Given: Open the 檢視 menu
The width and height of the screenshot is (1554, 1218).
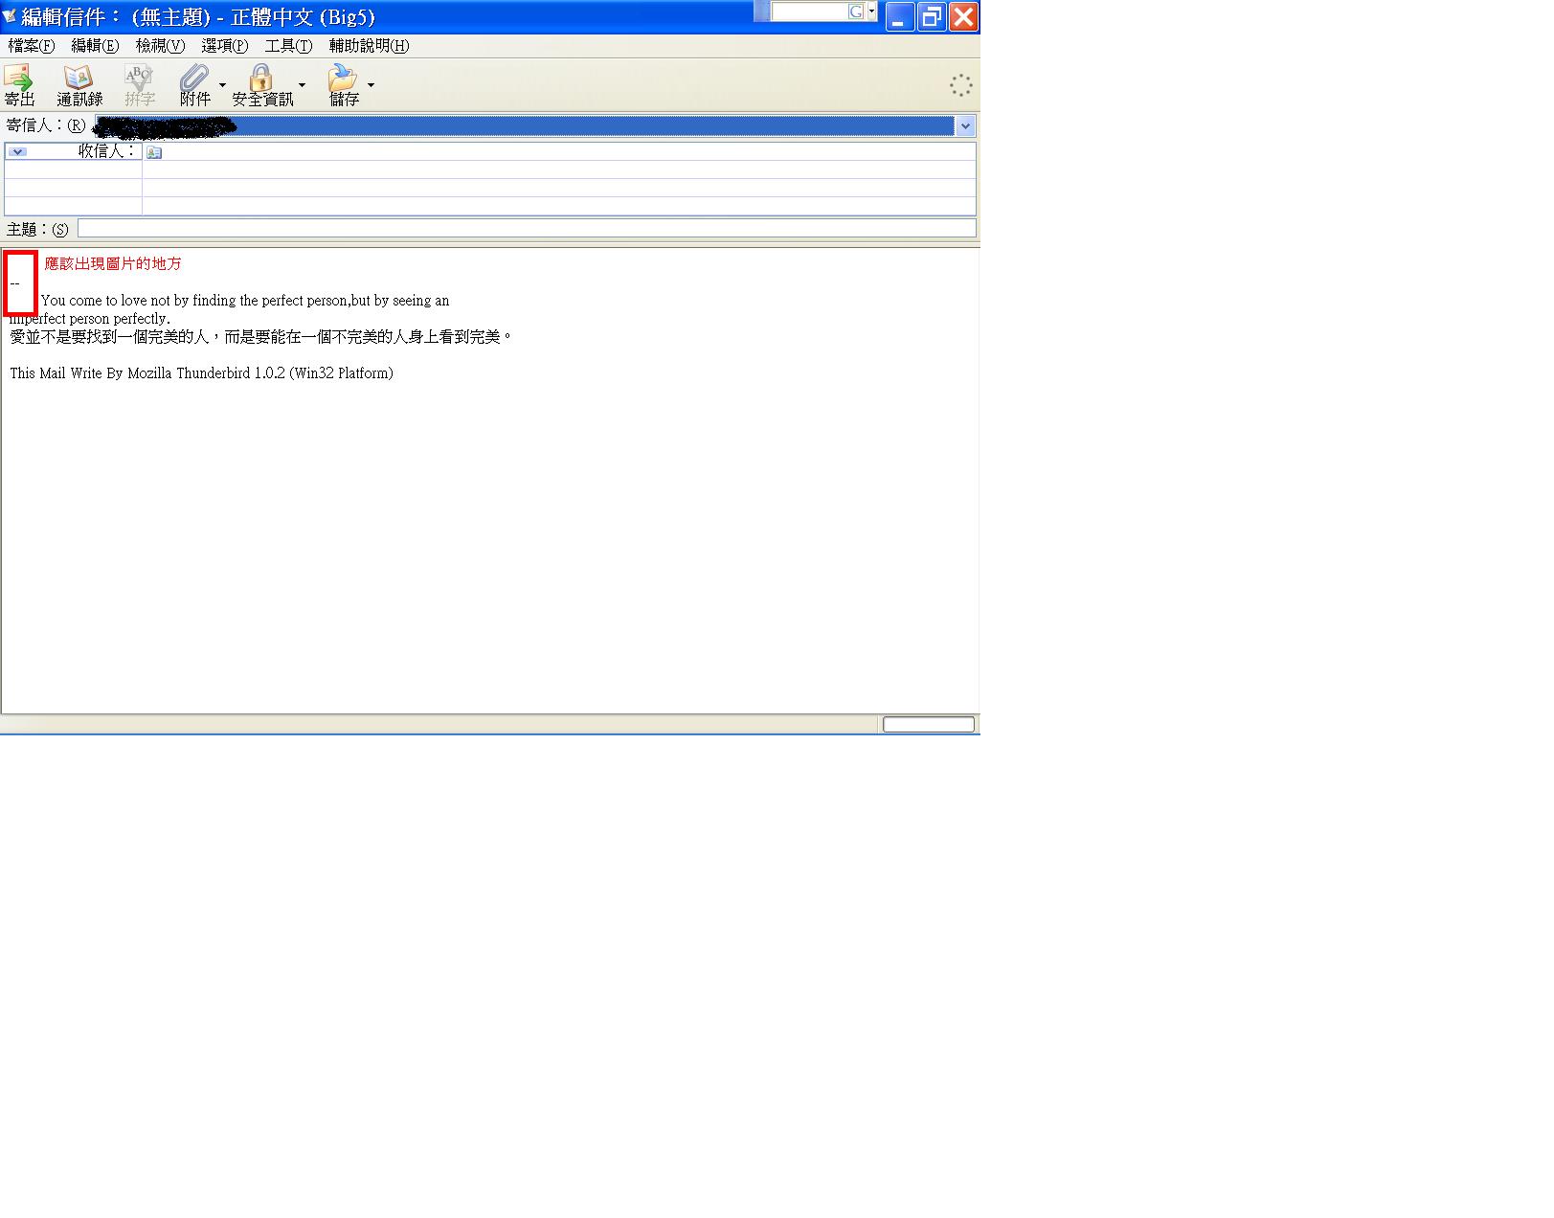Looking at the screenshot, I should [x=160, y=46].
